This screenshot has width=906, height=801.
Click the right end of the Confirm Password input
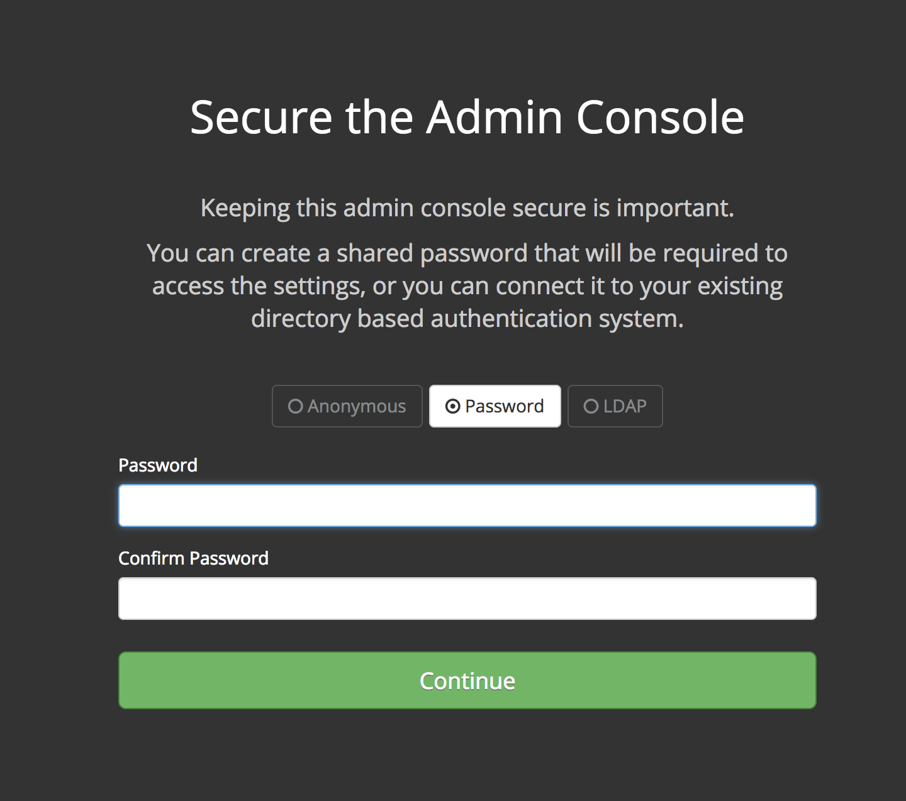pyautogui.click(x=799, y=599)
